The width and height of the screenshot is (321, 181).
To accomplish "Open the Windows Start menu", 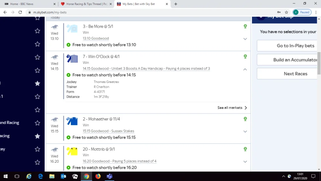I will click(5, 176).
